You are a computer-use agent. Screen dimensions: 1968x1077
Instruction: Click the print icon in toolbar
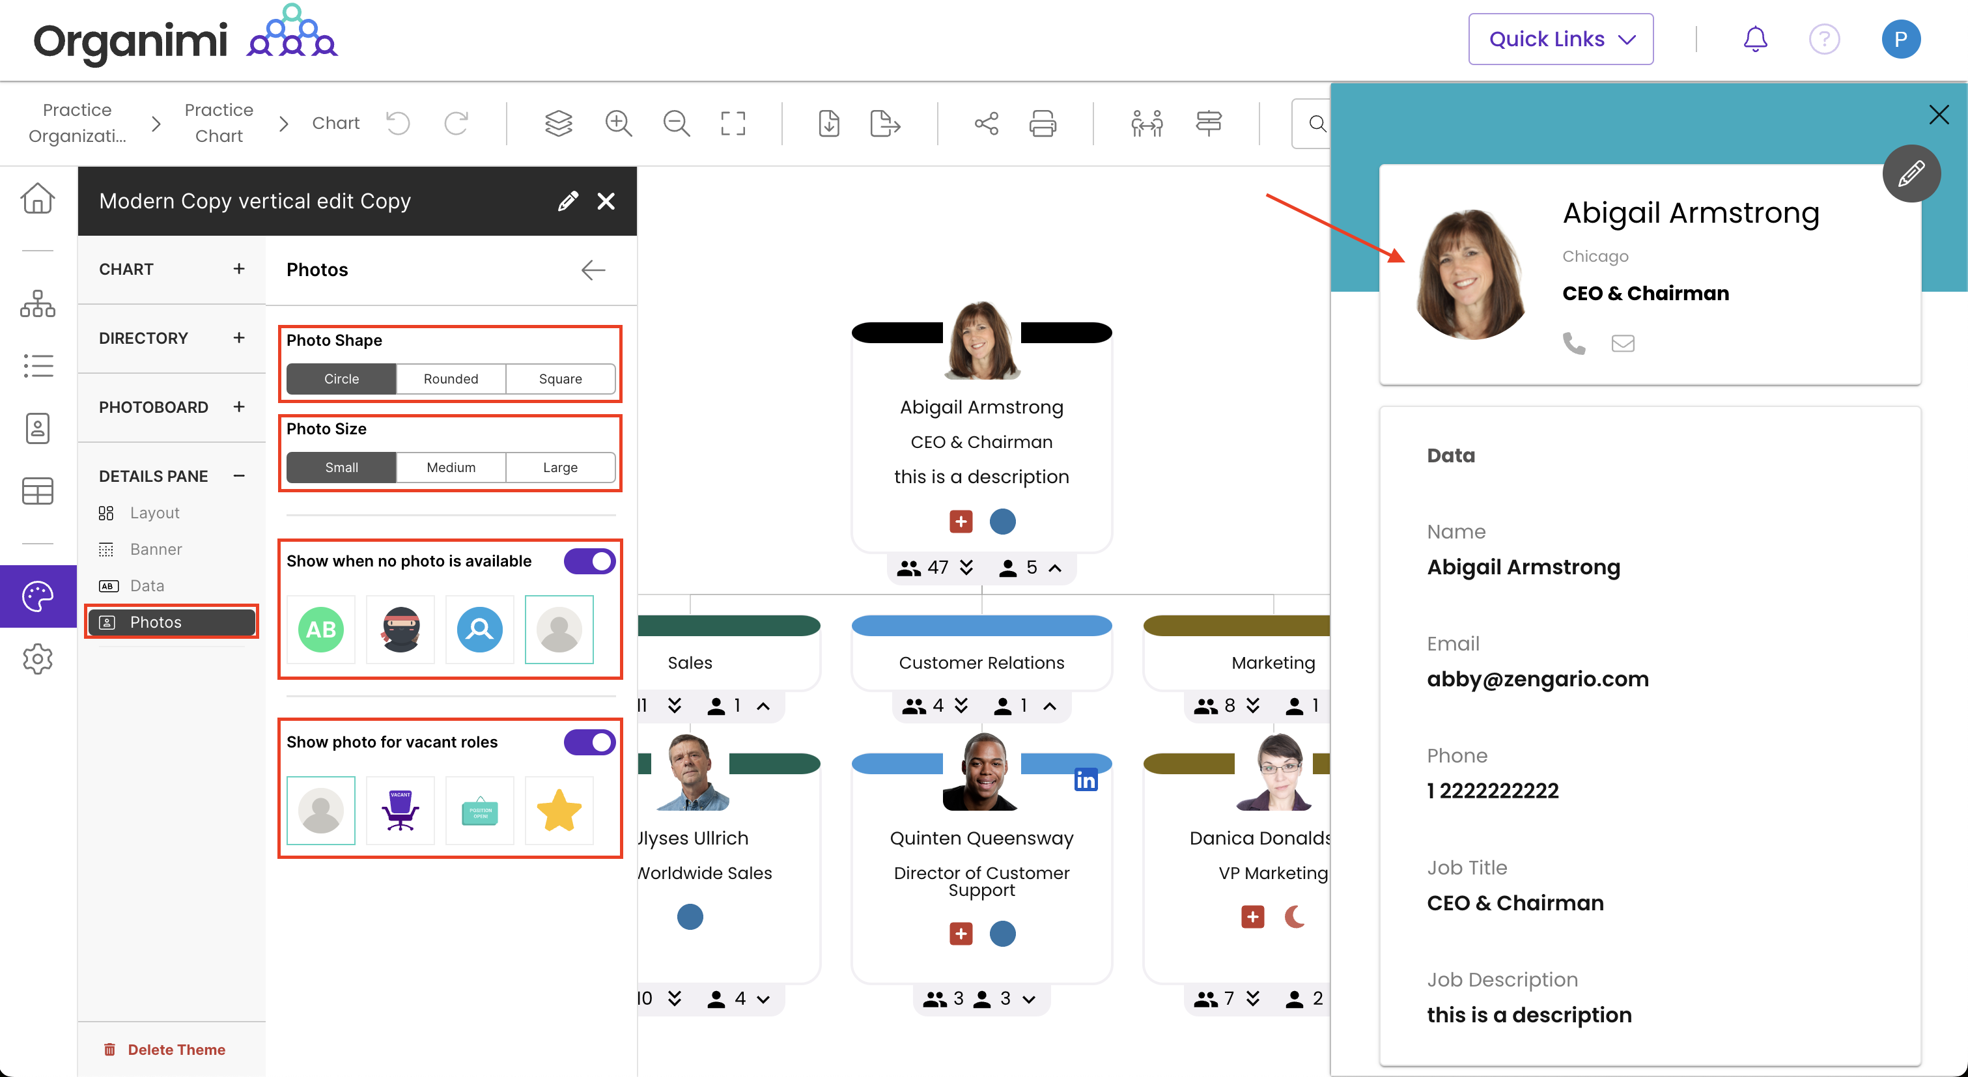(1043, 123)
